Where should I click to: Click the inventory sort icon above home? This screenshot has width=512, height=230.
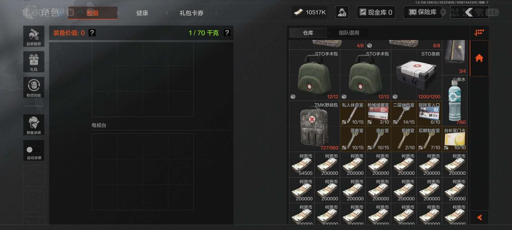[x=479, y=33]
